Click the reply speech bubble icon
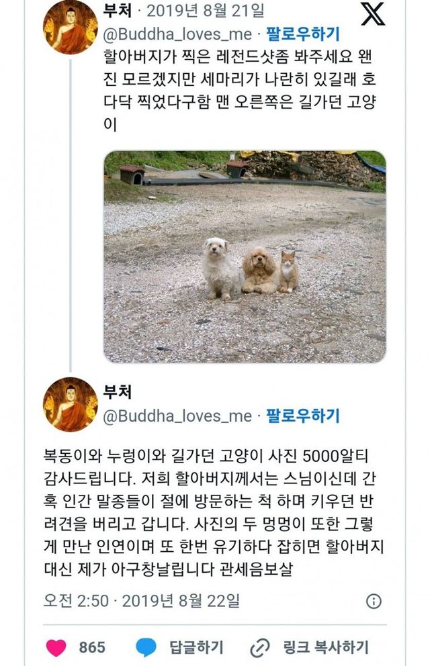430x666 pixels. 146,647
